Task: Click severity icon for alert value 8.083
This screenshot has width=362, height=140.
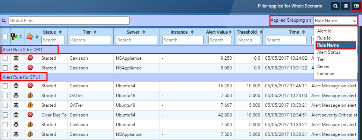Action: click(30, 68)
